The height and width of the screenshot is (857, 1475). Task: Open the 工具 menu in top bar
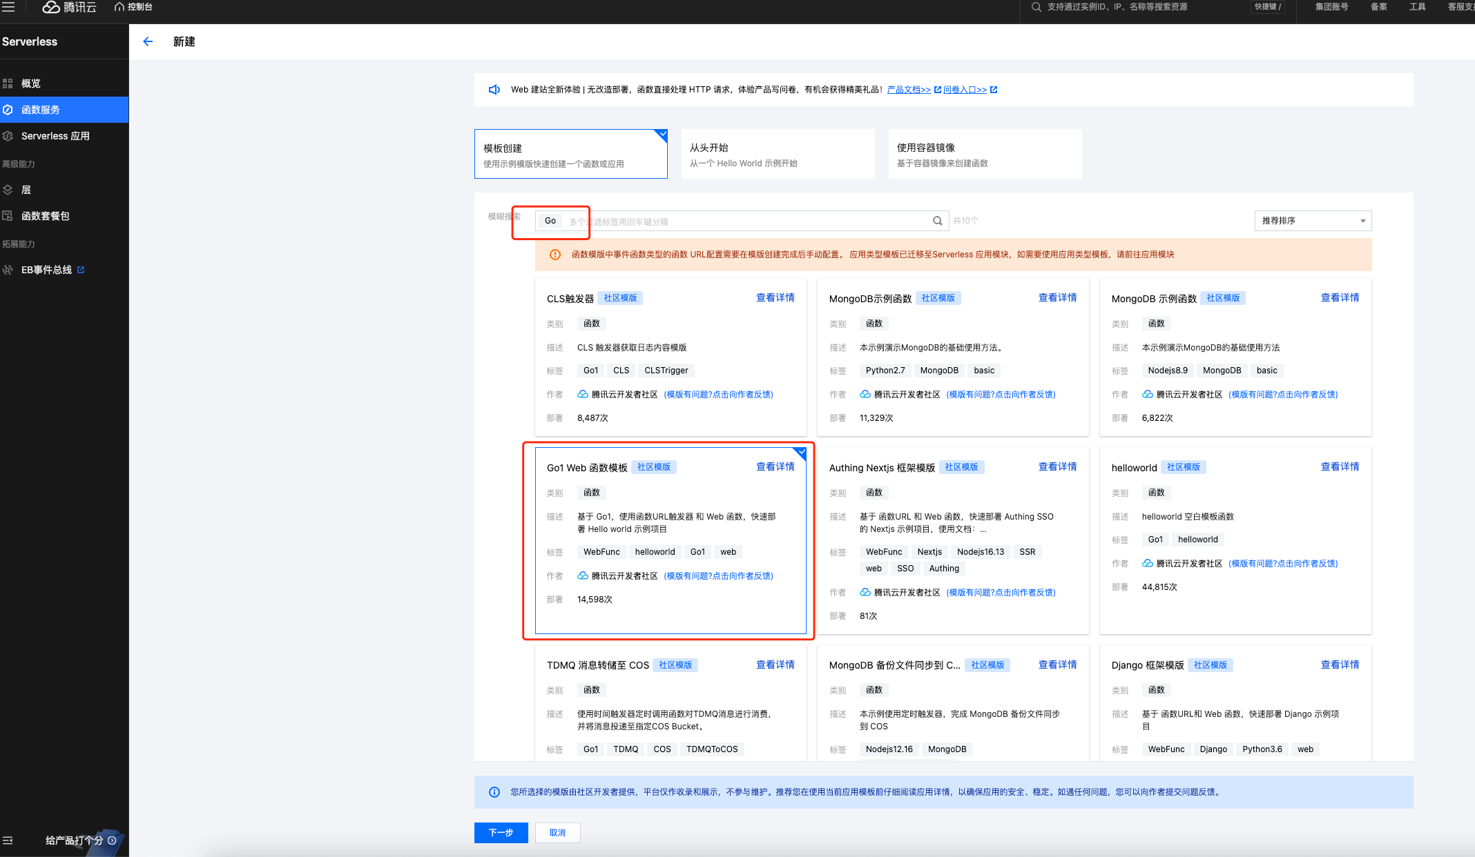(1417, 7)
